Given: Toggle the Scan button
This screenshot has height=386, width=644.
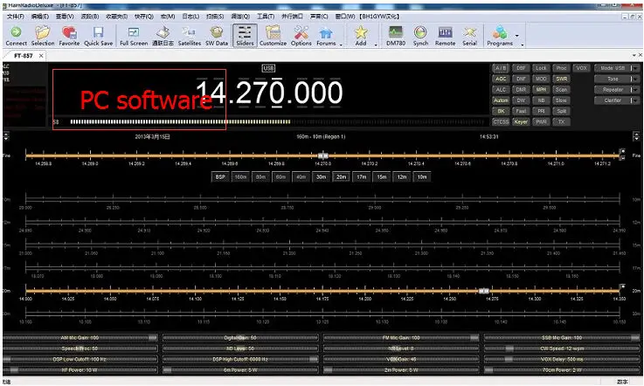Looking at the screenshot, I should point(561,90).
